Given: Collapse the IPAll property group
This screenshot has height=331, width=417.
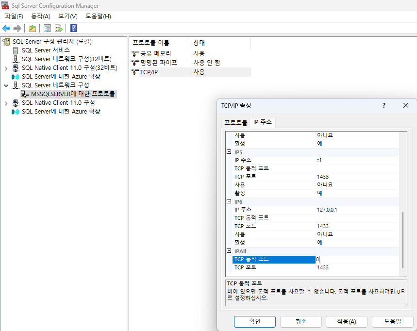Looking at the screenshot, I should tap(229, 251).
